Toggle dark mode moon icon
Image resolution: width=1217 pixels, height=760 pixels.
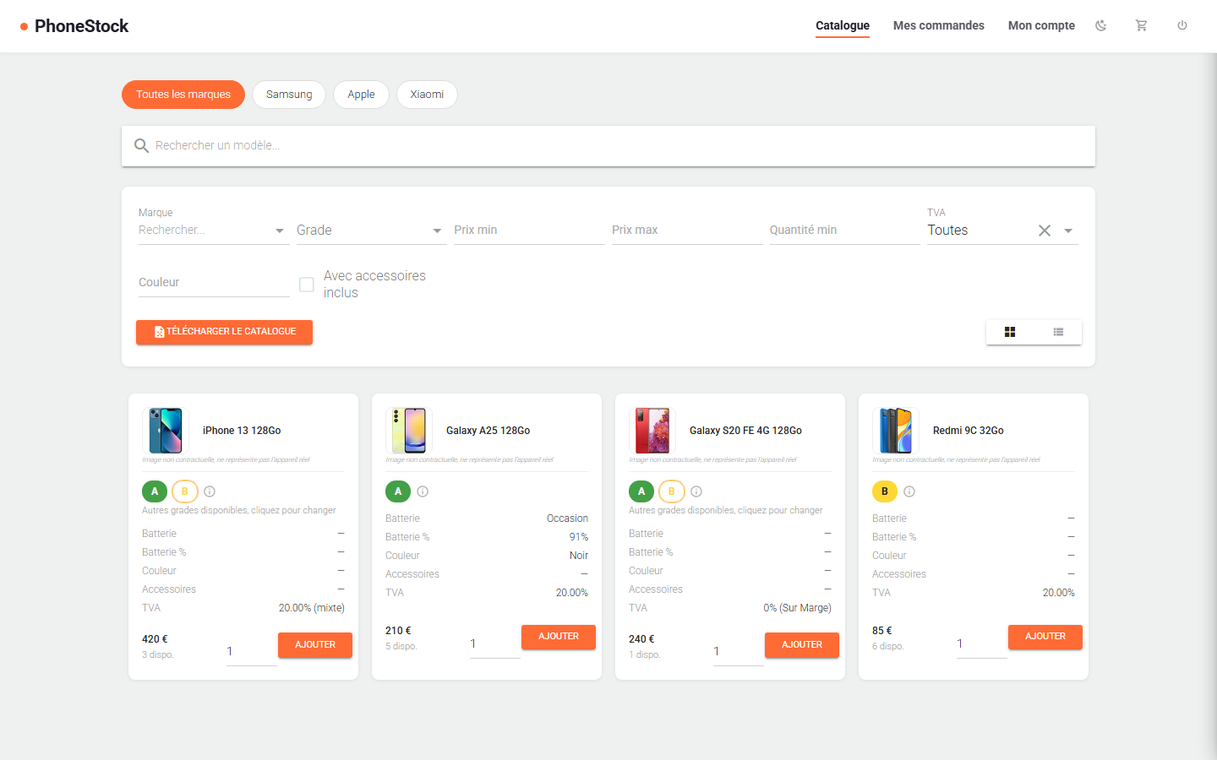1100,25
